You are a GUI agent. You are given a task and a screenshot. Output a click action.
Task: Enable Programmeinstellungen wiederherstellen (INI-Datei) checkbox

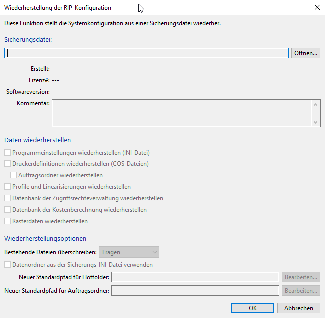(x=7, y=153)
